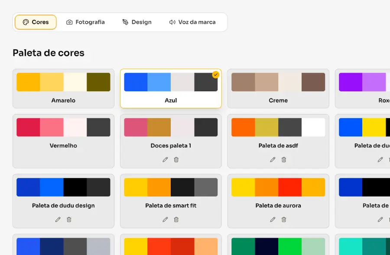Select the Azul palette card

171,88
